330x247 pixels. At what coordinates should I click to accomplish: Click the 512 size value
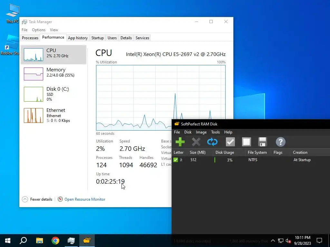pyautogui.click(x=193, y=160)
